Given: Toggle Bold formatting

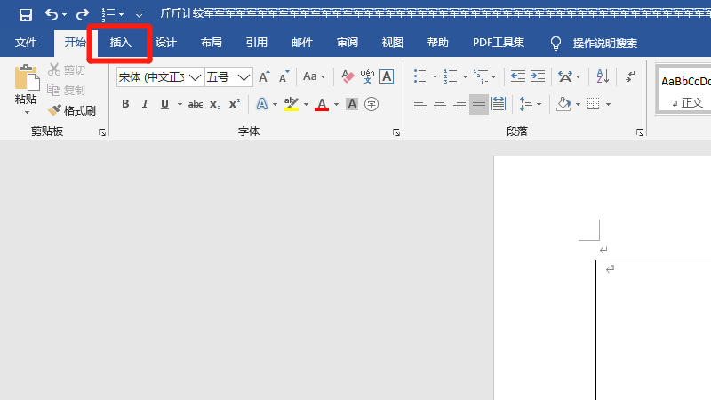Looking at the screenshot, I should pos(125,104).
